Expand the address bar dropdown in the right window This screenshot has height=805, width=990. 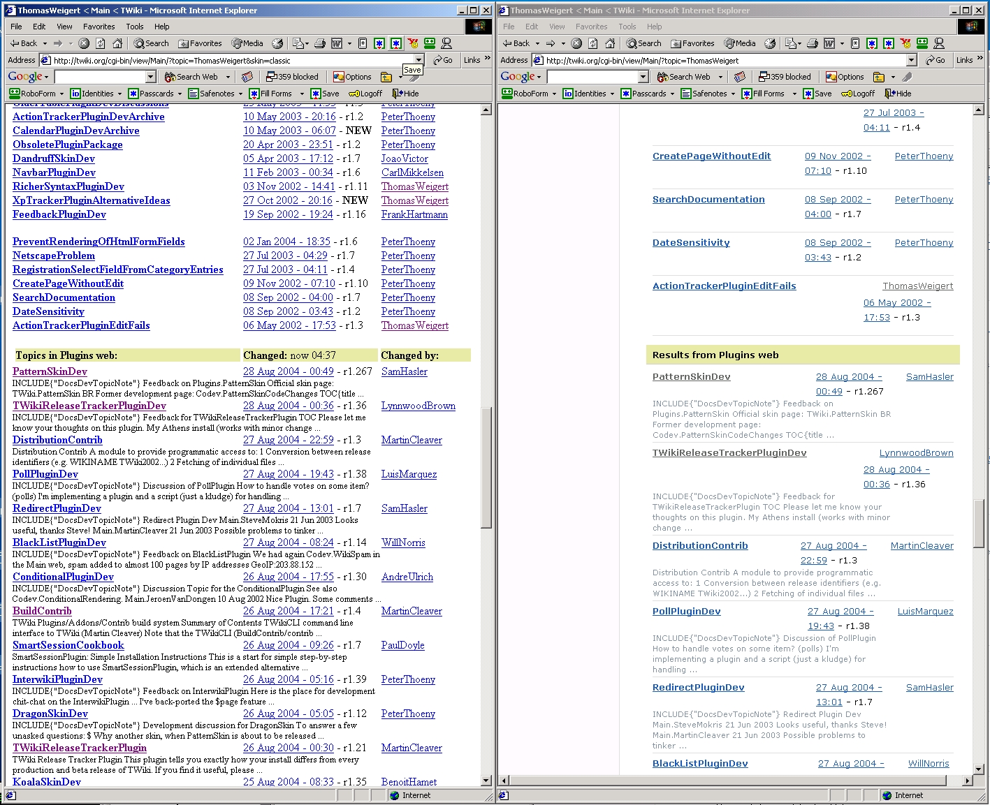(911, 60)
